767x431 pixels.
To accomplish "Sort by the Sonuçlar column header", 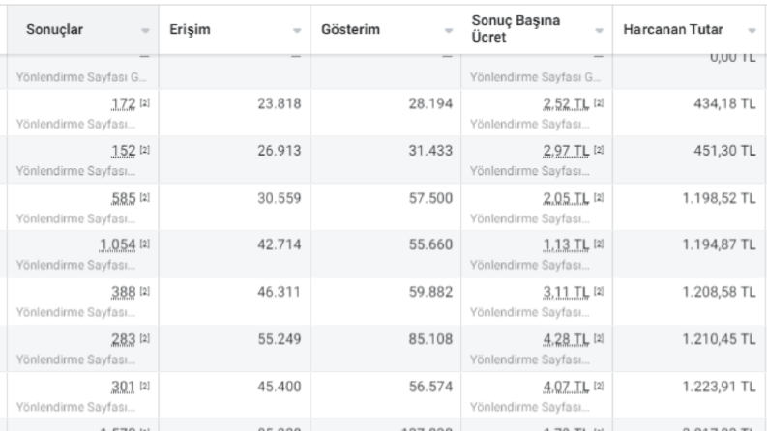I will (x=54, y=29).
